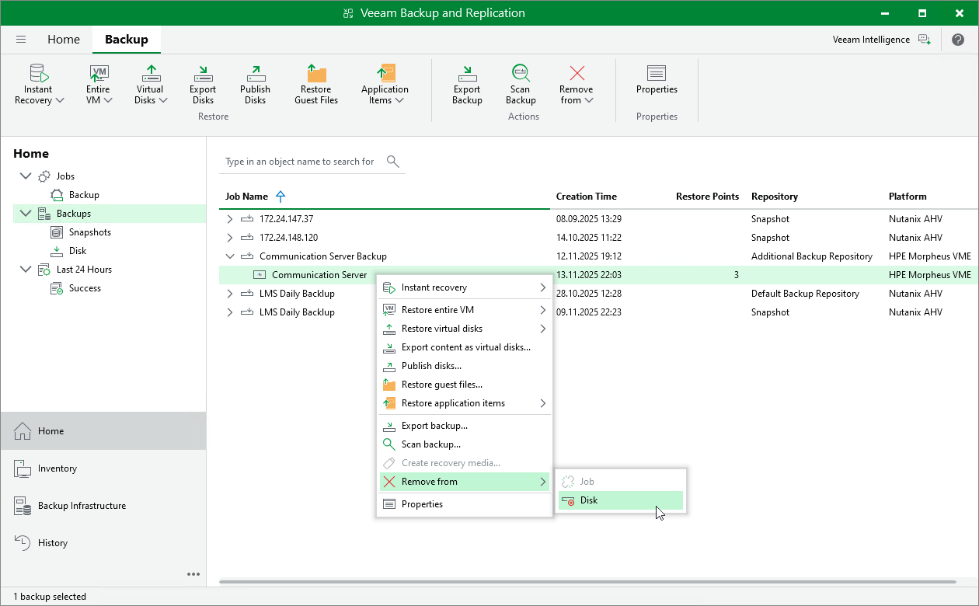The image size is (979, 606).
Task: Select Snapshots in the navigation tree
Action: pyautogui.click(x=89, y=232)
